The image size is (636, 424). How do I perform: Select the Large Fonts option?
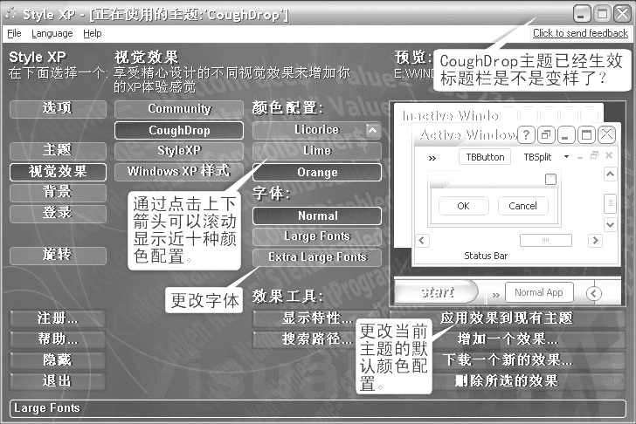[x=317, y=236]
